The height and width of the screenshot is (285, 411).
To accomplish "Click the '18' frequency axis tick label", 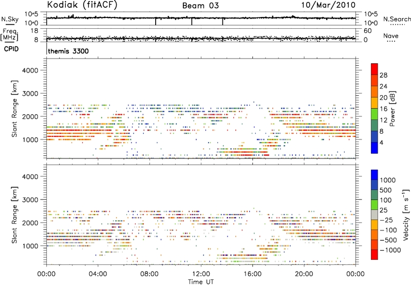I will point(34,31).
